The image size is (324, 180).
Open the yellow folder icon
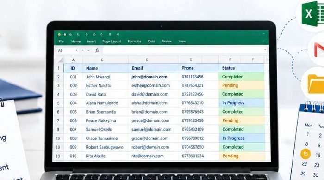coord(316,84)
